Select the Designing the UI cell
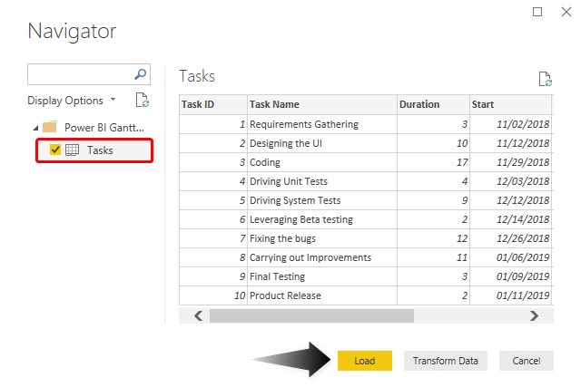The width and height of the screenshot is (581, 387). [x=322, y=143]
